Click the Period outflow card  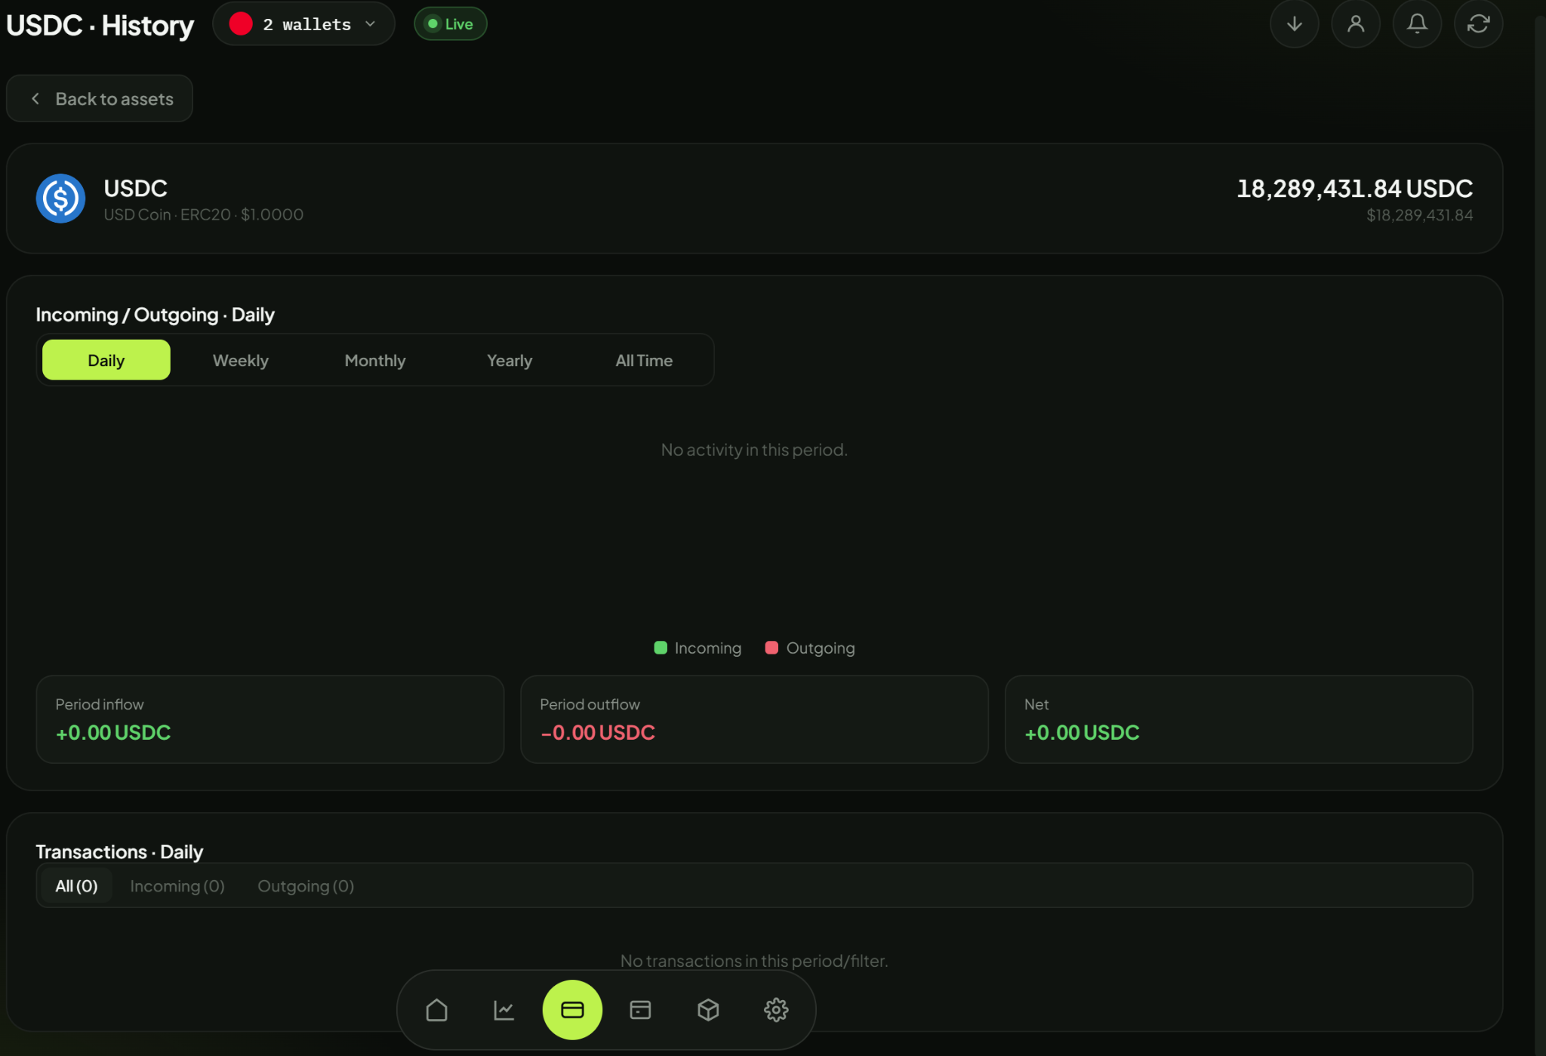click(754, 719)
